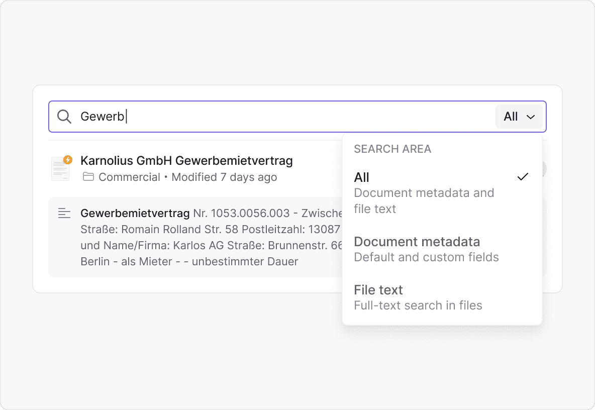Screen dimensions: 595x410
Task: Open Karnolius GmbH Gewerbemietvertrag result
Action: tap(186, 161)
